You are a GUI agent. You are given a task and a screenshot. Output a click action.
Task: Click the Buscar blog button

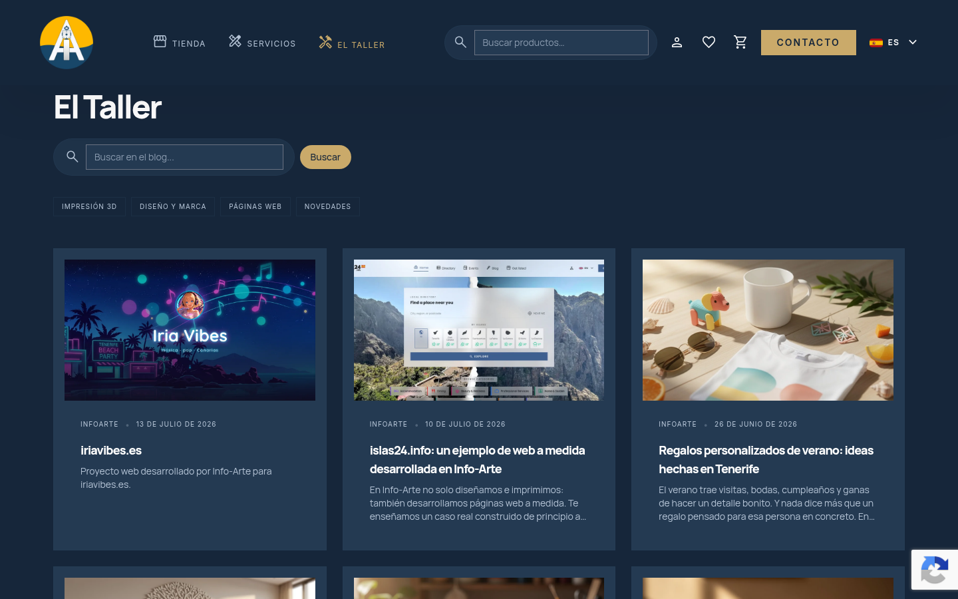(325, 157)
